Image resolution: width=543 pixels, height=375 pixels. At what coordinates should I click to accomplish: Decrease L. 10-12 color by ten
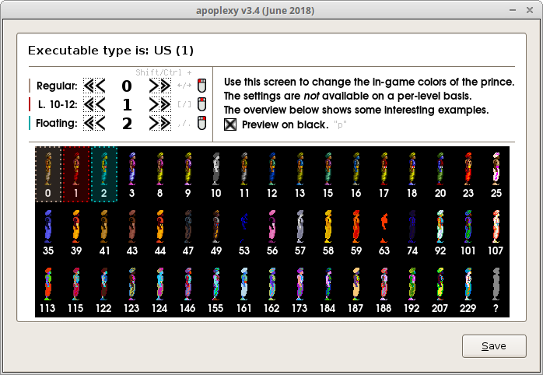pos(89,104)
